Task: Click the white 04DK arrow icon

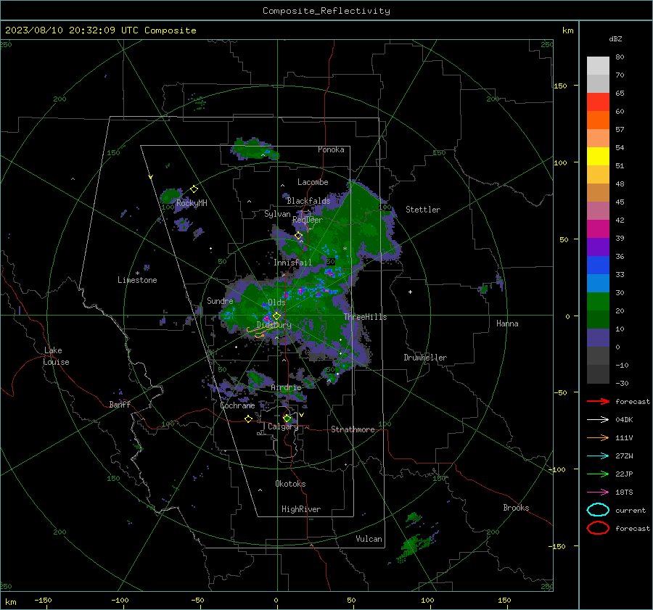Action: click(x=598, y=420)
